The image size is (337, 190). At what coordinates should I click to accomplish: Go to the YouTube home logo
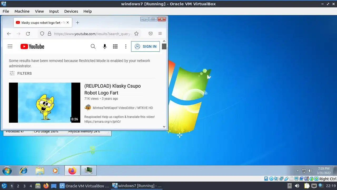pyautogui.click(x=32, y=46)
